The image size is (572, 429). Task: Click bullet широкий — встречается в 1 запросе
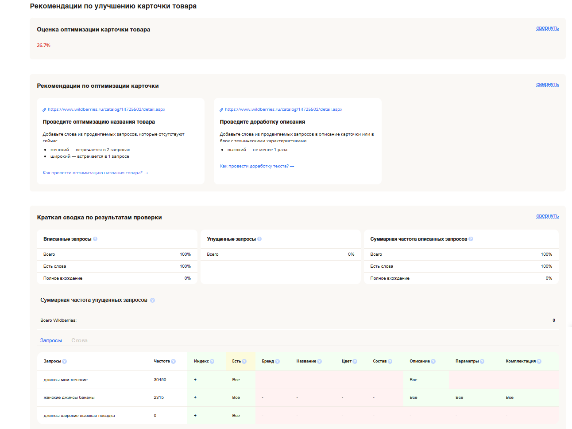tap(89, 156)
